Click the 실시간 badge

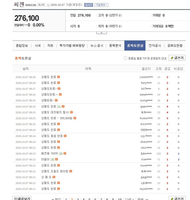coord(88,5)
